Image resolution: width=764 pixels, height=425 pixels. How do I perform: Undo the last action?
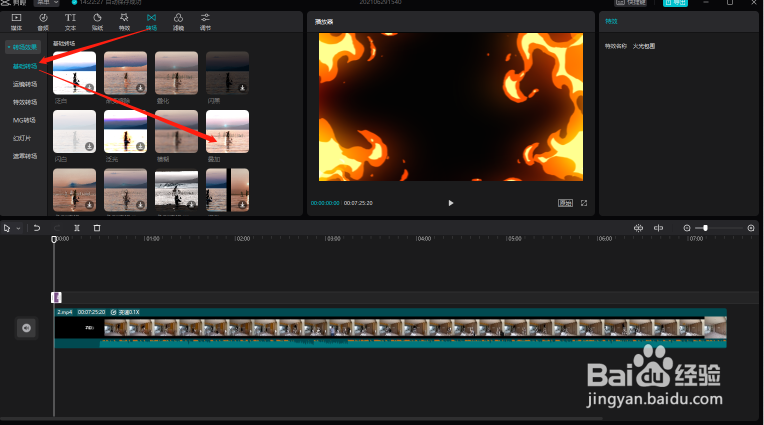point(37,228)
